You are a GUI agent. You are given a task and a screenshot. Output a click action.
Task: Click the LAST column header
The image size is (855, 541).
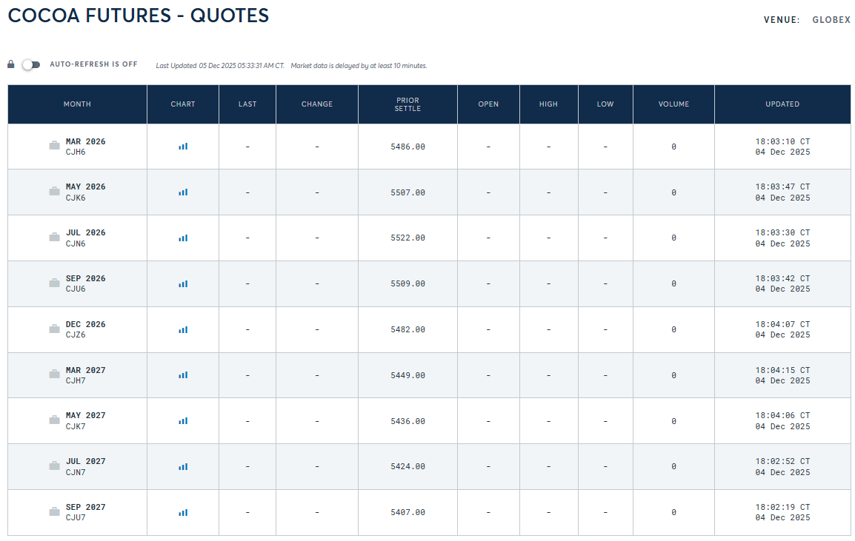pos(247,104)
